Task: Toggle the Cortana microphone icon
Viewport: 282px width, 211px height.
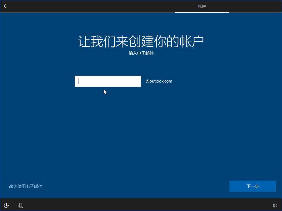Action: tap(20, 205)
